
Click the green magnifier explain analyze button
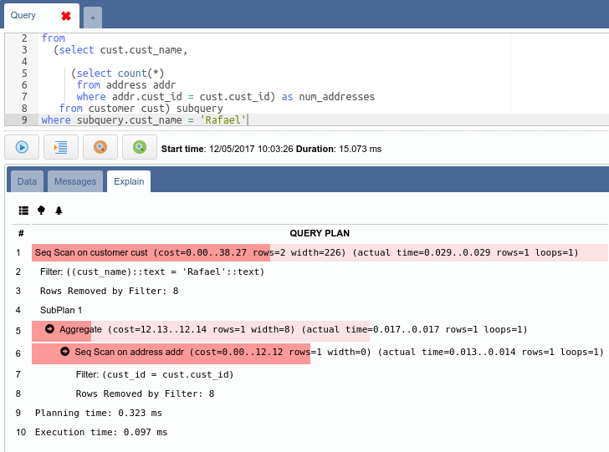coord(139,147)
